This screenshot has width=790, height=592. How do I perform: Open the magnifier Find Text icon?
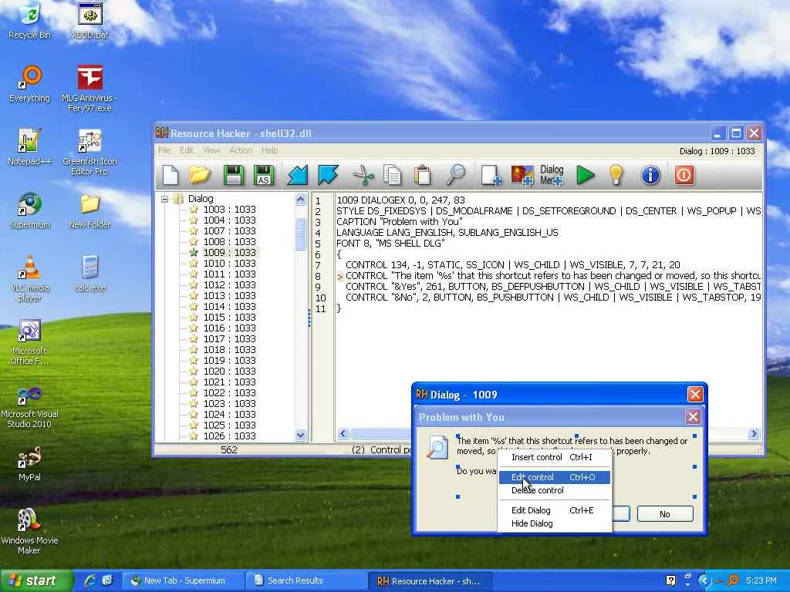tap(456, 176)
